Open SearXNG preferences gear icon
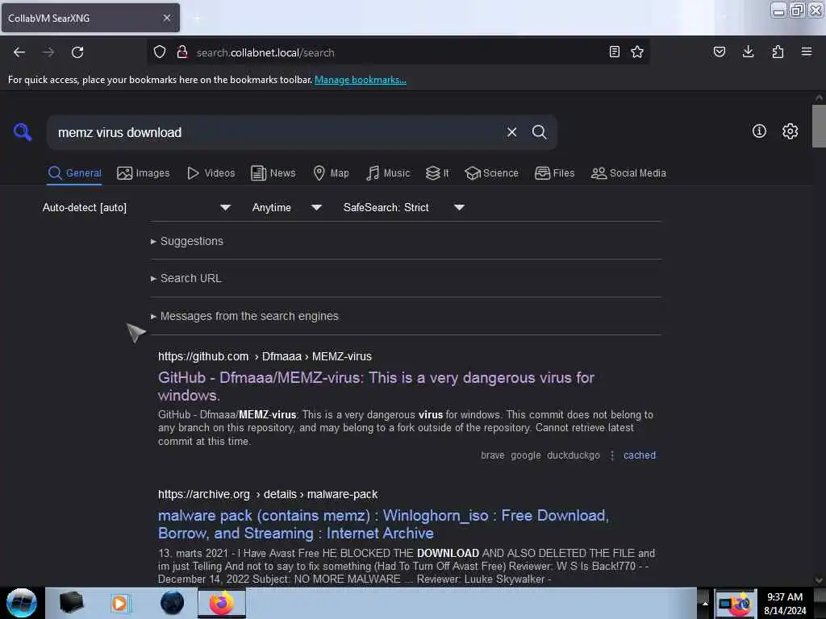The image size is (826, 619). tap(791, 131)
